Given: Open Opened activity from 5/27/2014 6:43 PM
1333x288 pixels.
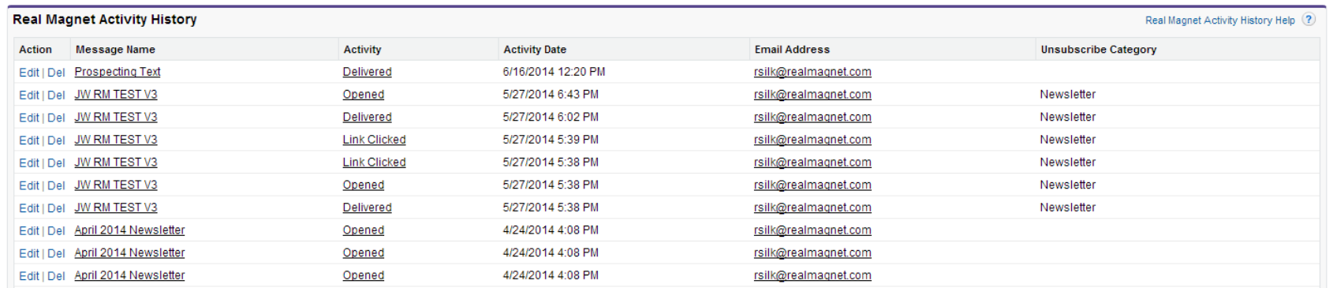Looking at the screenshot, I should pyautogui.click(x=363, y=95).
